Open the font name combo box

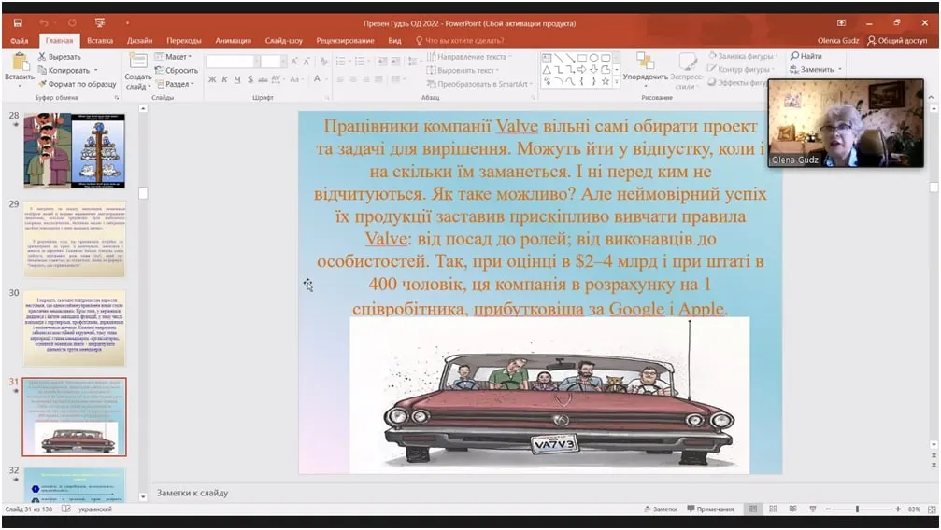(233, 62)
